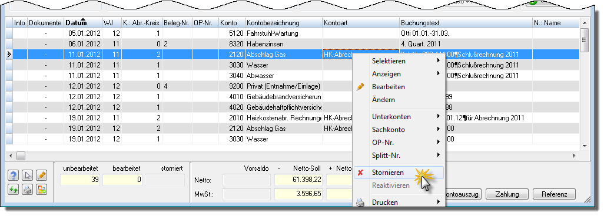
Task: Click the horizontal scrollbar thumb
Action: point(21,156)
